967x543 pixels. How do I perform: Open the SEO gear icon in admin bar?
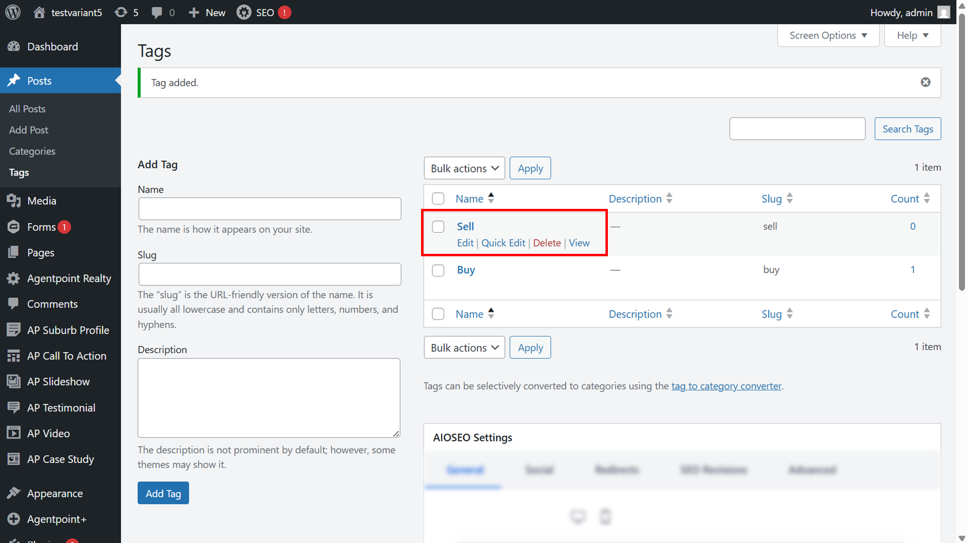[x=244, y=12]
